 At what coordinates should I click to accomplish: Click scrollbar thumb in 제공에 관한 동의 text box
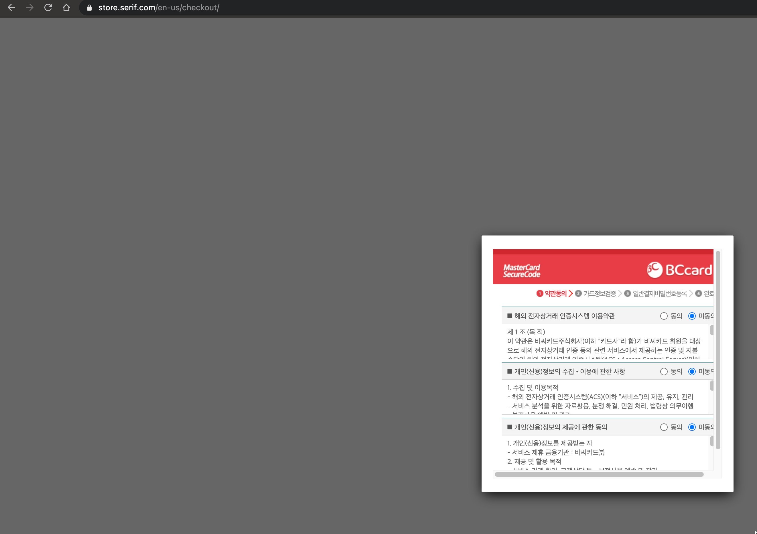coord(711,441)
